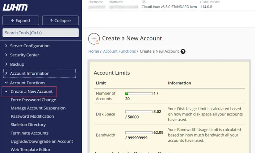The width and height of the screenshot is (255, 153).
Task: Click the Collapse button
Action: click(60, 21)
